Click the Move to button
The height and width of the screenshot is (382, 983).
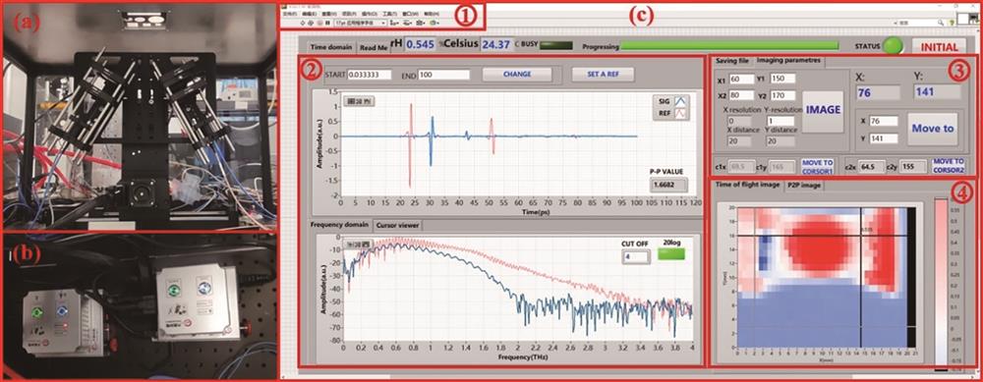(x=932, y=129)
